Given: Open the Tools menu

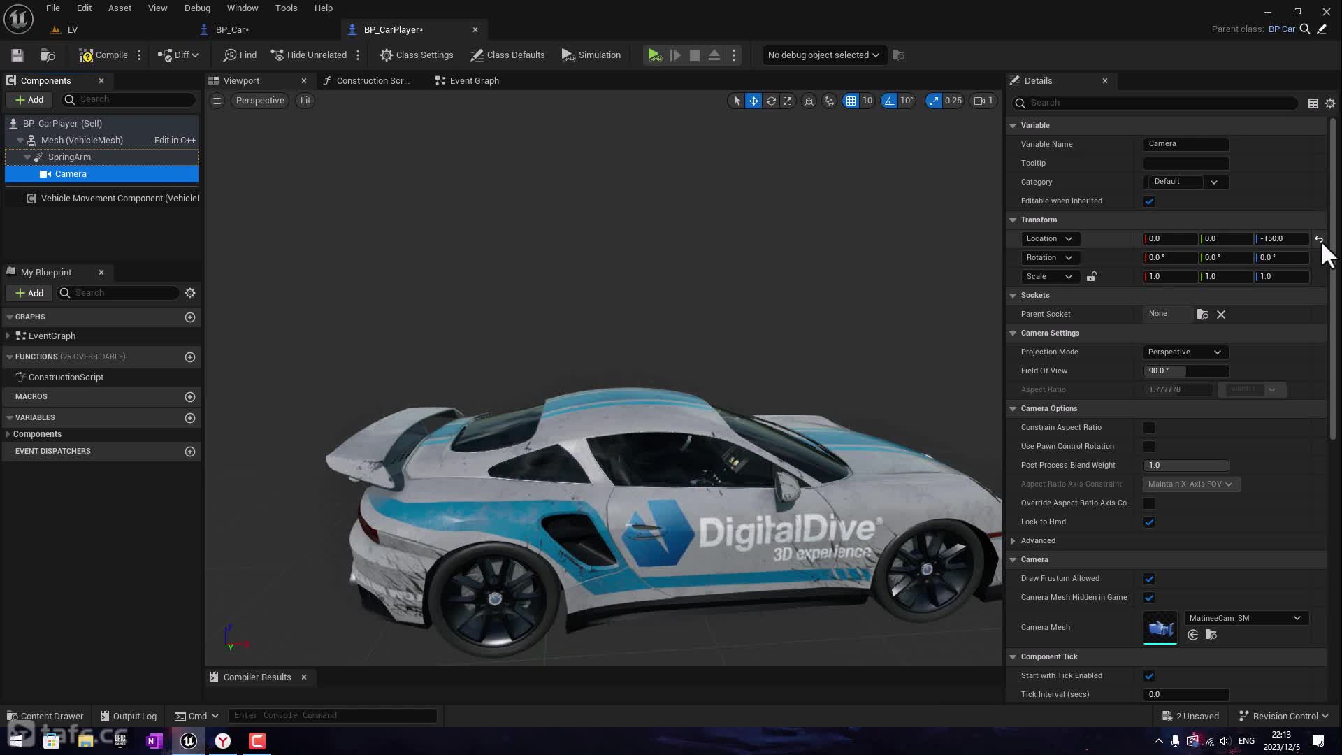Looking at the screenshot, I should [286, 8].
